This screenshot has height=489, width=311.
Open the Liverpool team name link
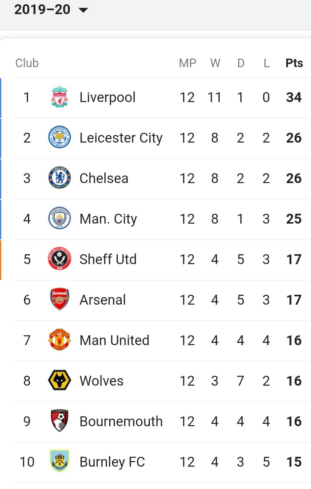click(x=107, y=97)
